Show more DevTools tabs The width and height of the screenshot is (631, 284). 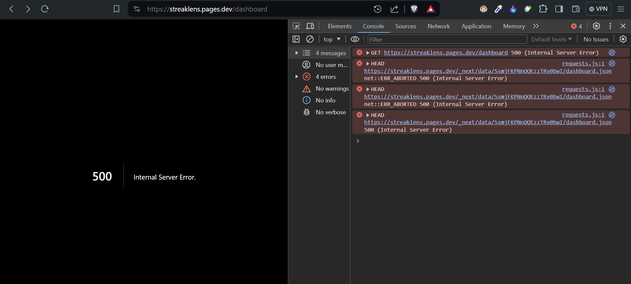coord(536,26)
